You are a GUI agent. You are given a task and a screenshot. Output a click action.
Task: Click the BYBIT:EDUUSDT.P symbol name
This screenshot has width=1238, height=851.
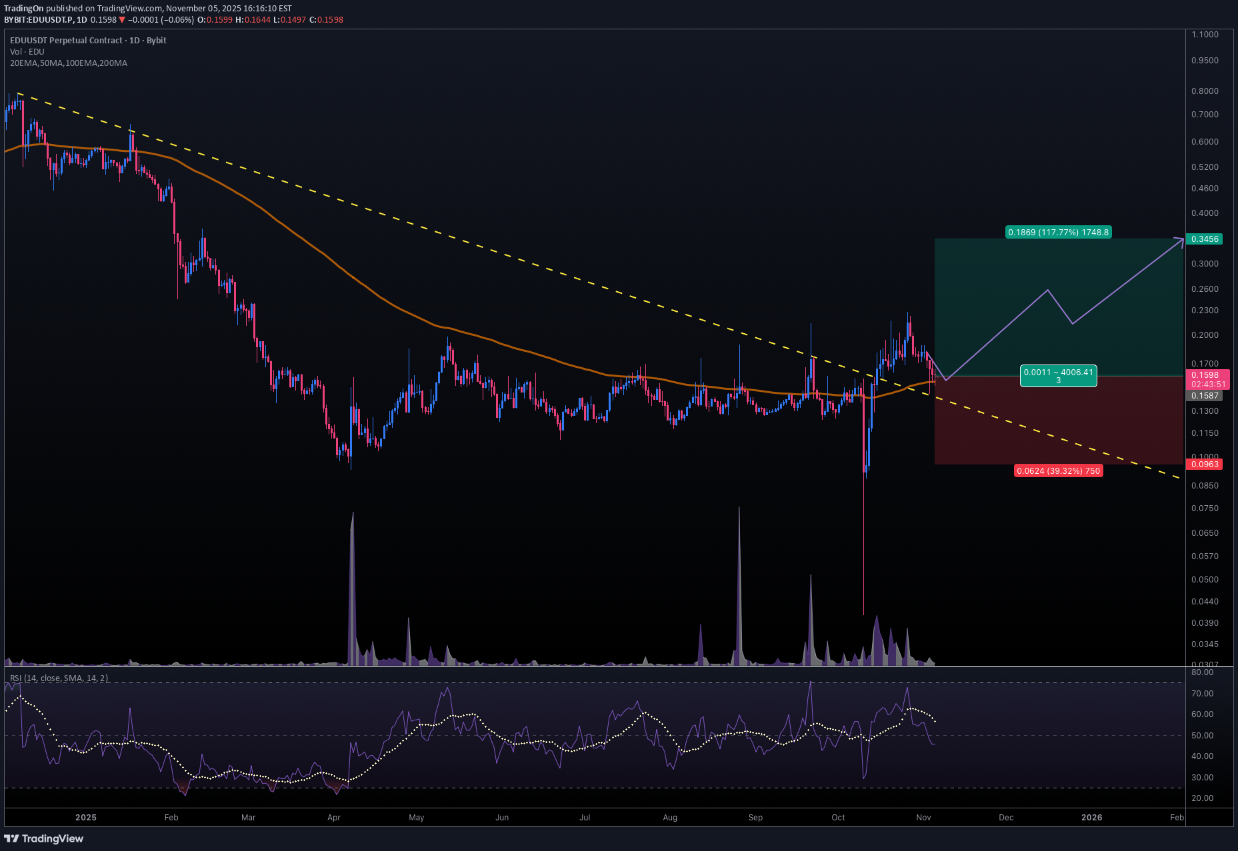[40, 20]
